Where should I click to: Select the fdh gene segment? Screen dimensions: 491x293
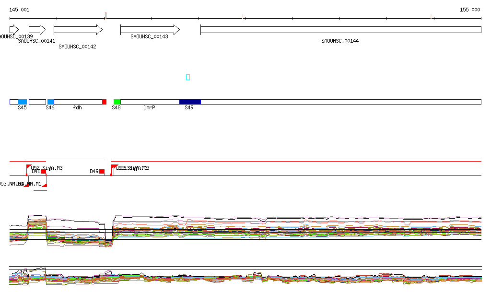(x=78, y=102)
